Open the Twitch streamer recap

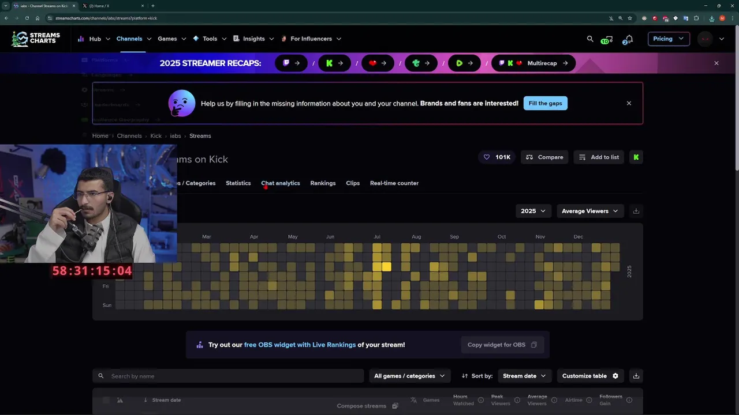point(292,63)
